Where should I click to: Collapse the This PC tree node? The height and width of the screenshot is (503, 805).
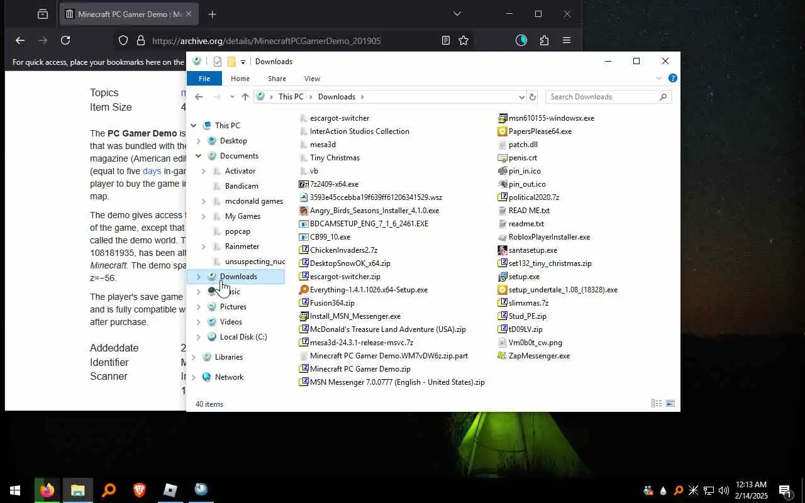(193, 126)
